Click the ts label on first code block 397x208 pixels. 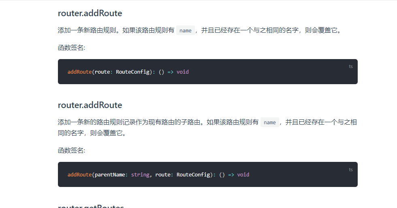(x=351, y=66)
